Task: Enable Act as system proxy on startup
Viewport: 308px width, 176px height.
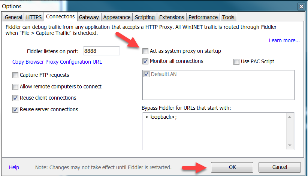Action: point(146,51)
